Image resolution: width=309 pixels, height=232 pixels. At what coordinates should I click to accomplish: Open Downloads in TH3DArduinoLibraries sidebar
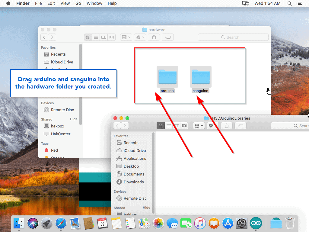coord(130,182)
